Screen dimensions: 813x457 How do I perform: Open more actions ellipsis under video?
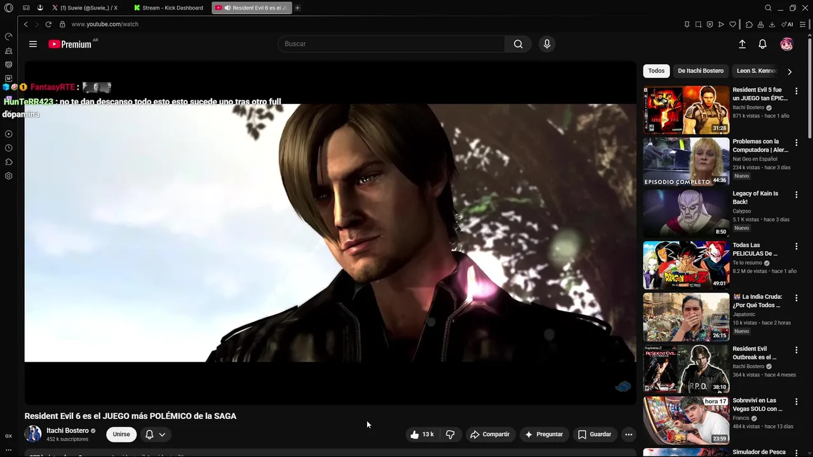628,434
